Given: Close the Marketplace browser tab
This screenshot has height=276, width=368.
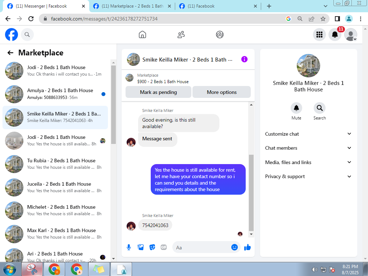Looking at the screenshot, I should click(170, 6).
